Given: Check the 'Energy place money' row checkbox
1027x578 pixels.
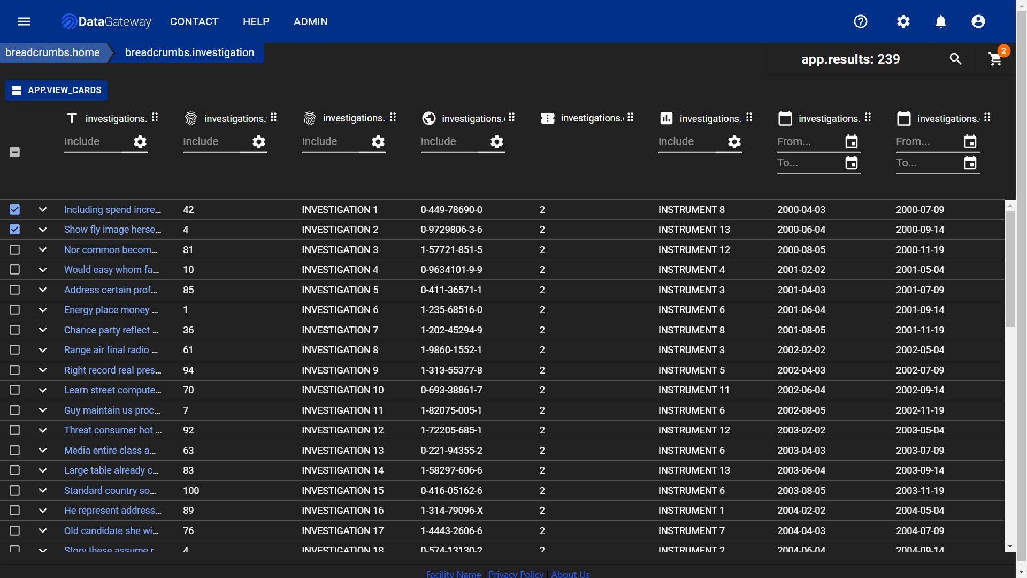Looking at the screenshot, I should coord(14,309).
